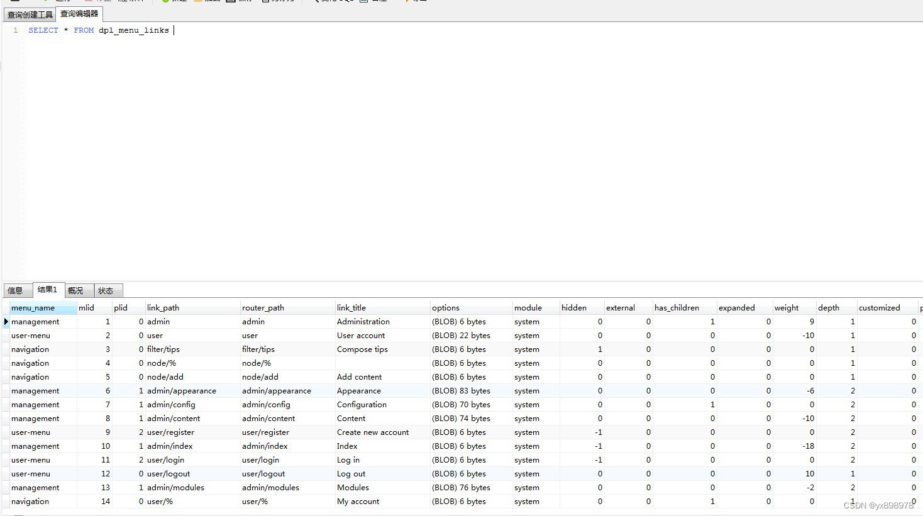Viewport: 923px width, 516px height.
Task: Click the depth column header
Action: point(837,307)
